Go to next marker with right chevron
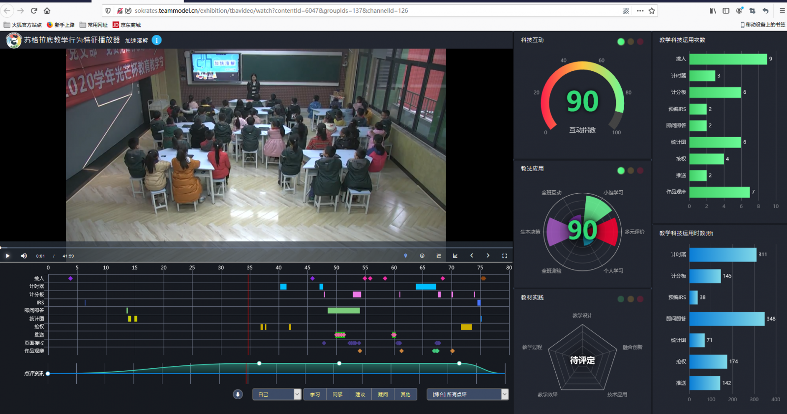Viewport: 787px width, 414px height. point(488,256)
